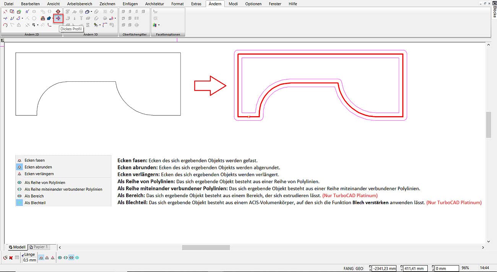This screenshot has width=497, height=272.
Task: Click the colorful facet icon in Facettenoptionen
Action: [154, 25]
